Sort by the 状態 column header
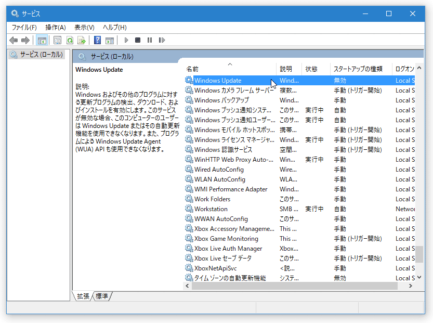Image resolution: width=433 pixels, height=323 pixels. (316, 69)
